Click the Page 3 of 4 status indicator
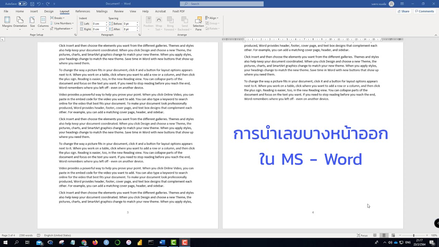This screenshot has width=439, height=247. 8,235
